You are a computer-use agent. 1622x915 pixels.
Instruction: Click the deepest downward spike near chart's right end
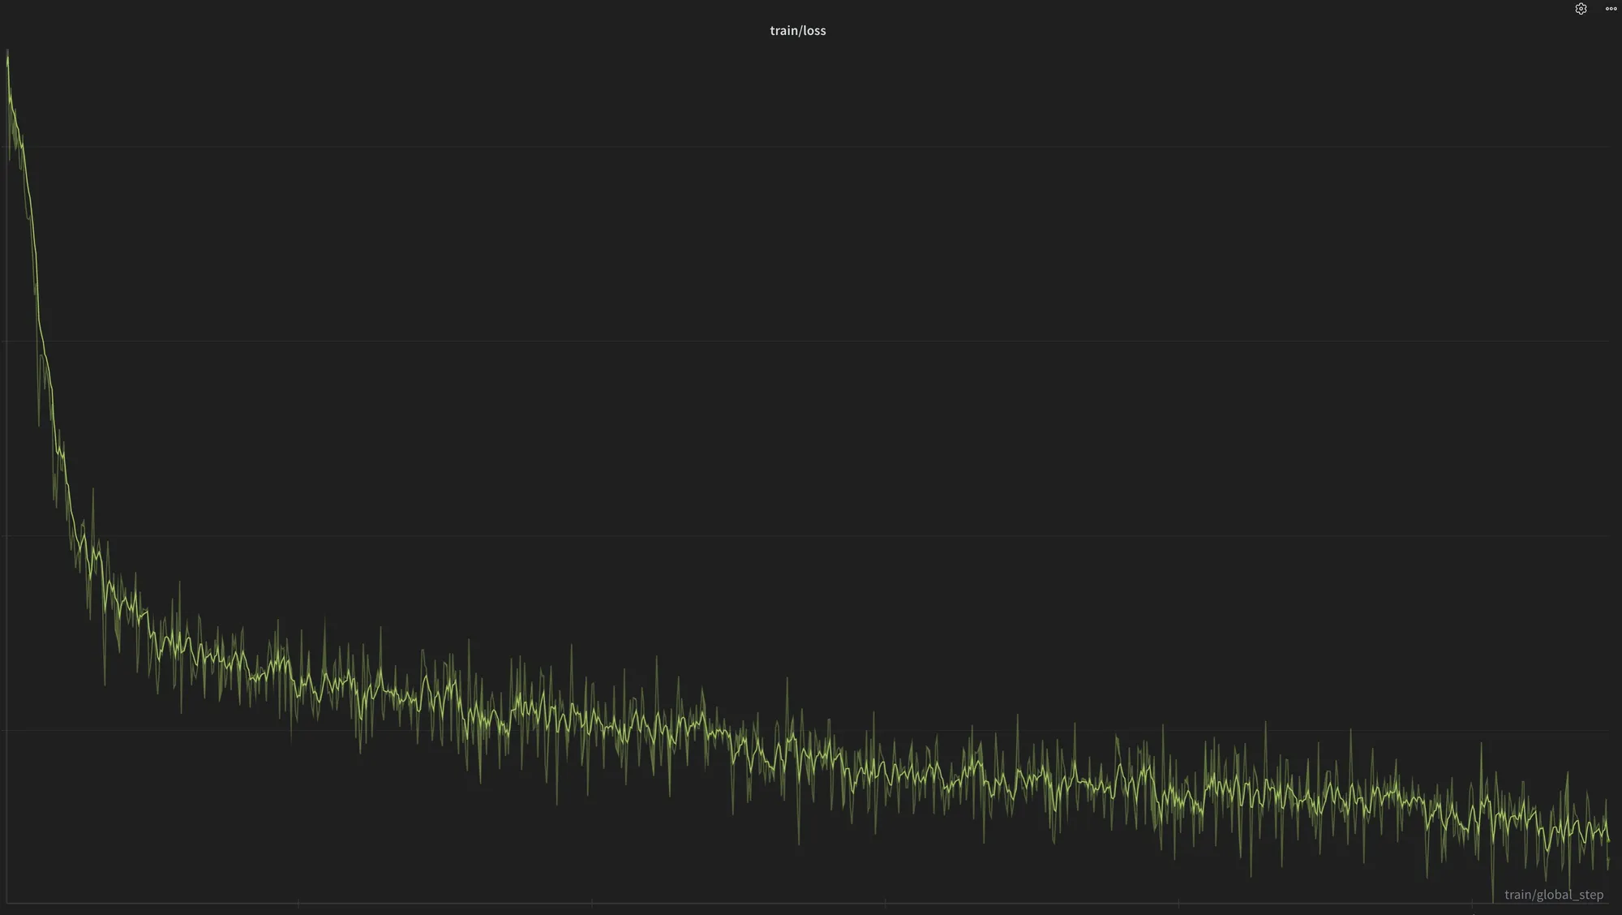[x=1492, y=892]
